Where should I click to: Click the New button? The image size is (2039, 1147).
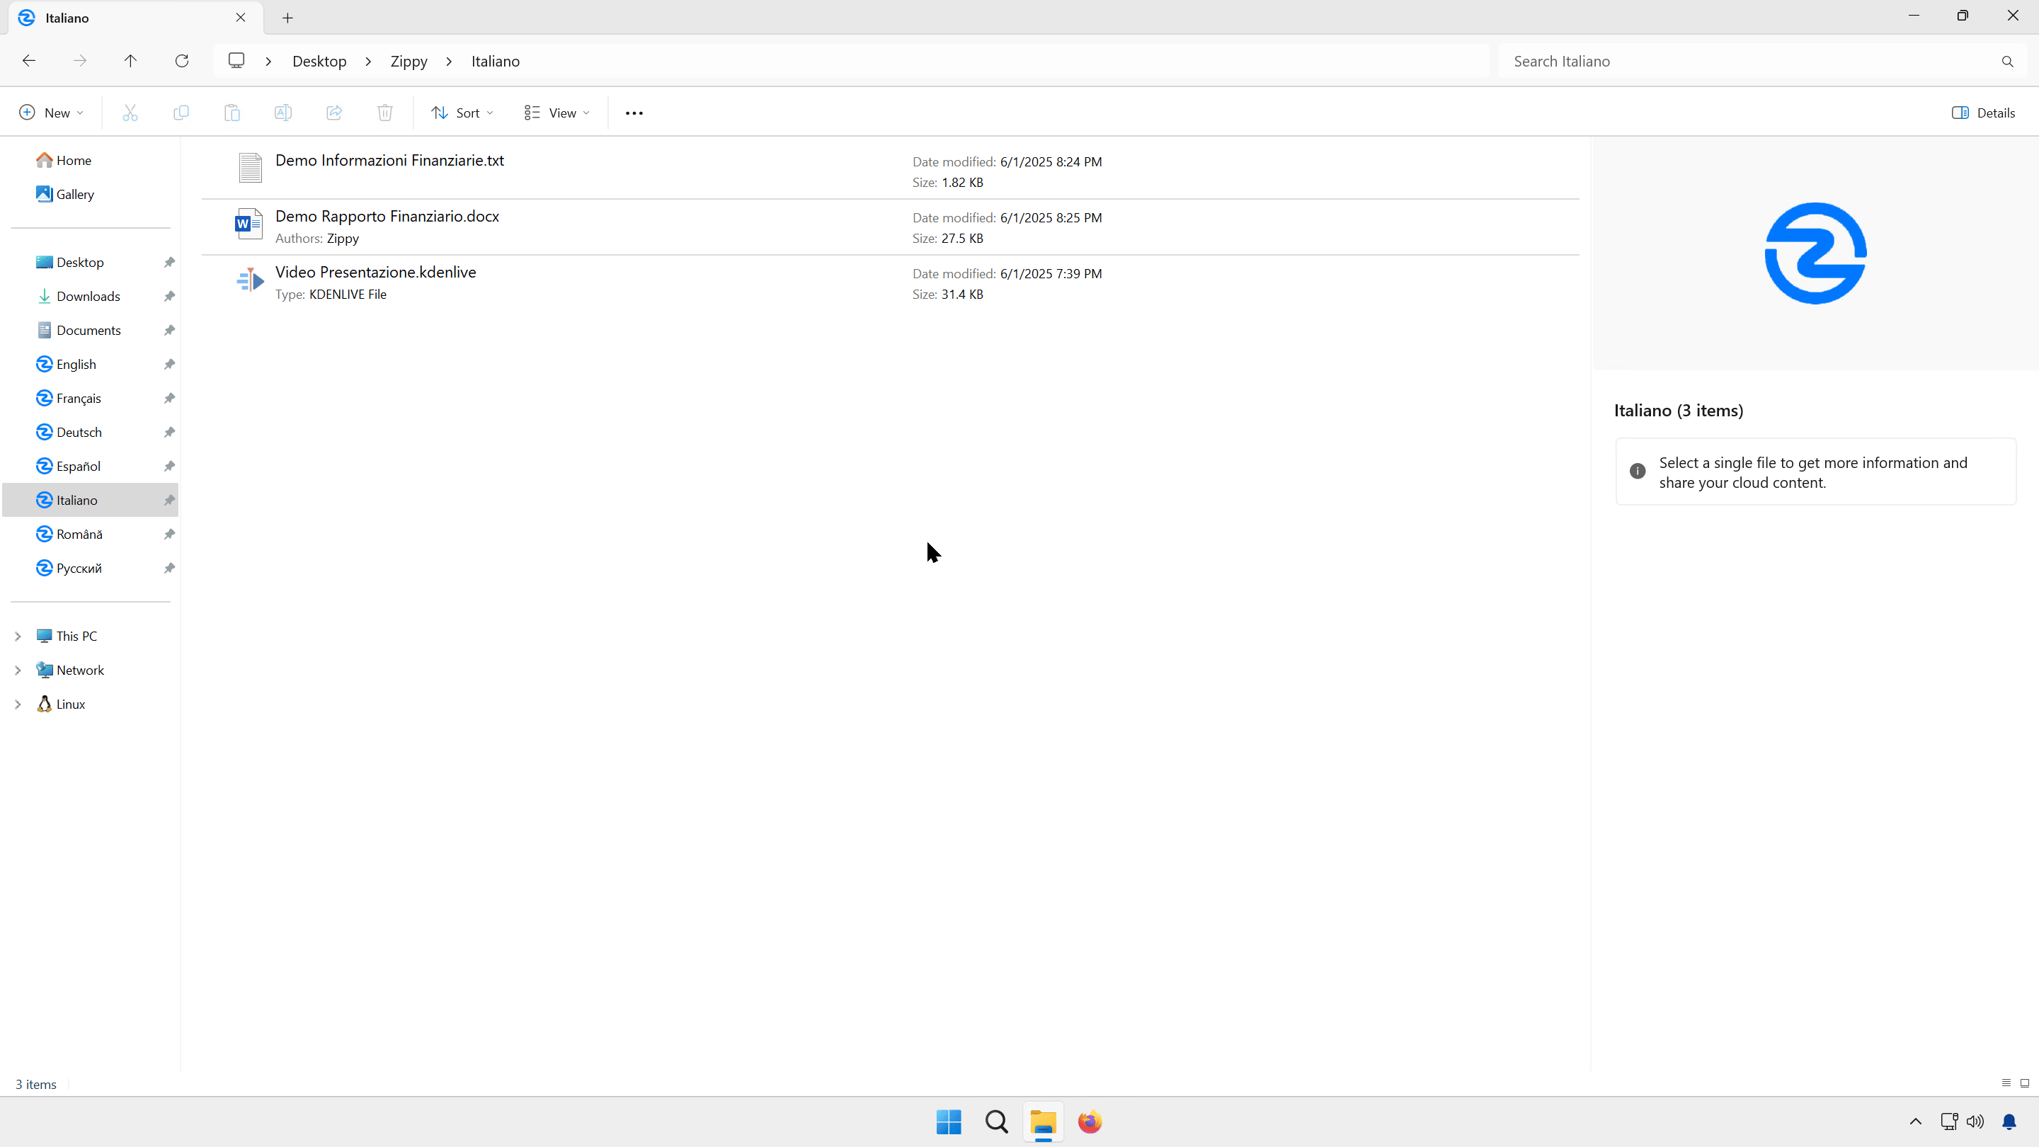(52, 113)
